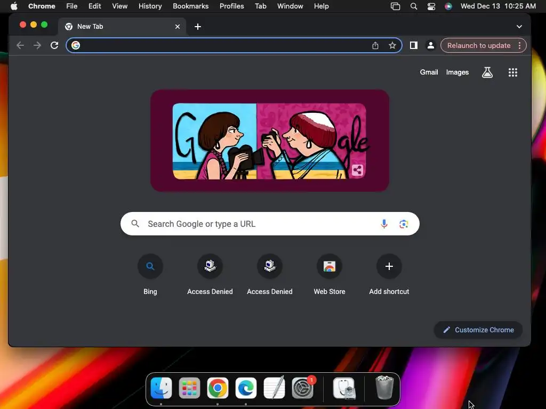
Task: Select the New Tab tab
Action: tap(122, 27)
